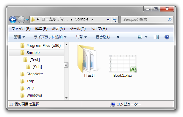
Task: Refresh the folder with the refresh icon
Action: (x=115, y=20)
